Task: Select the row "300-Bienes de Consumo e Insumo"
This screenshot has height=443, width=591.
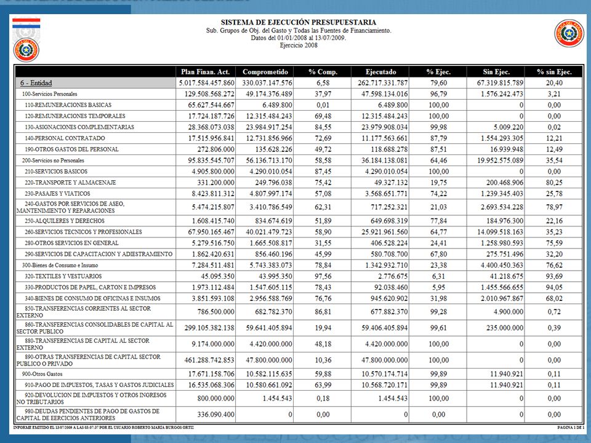Action: (x=299, y=265)
